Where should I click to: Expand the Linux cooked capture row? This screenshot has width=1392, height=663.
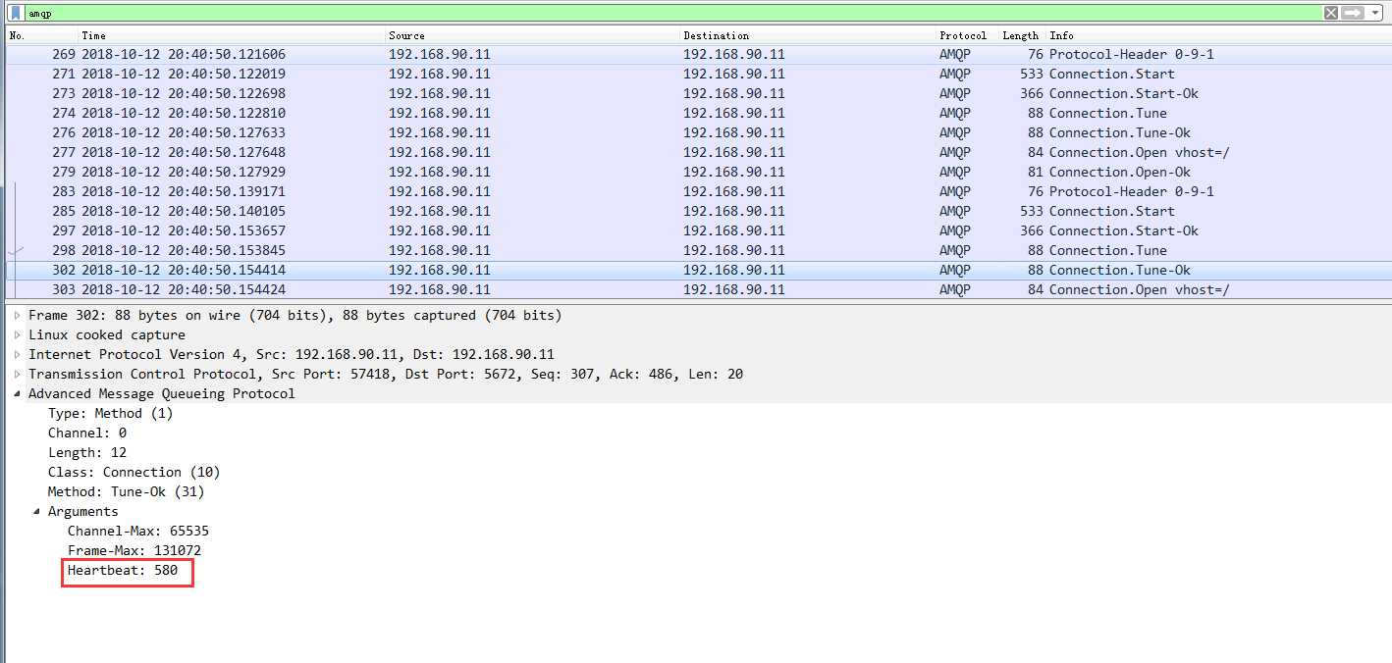[17, 335]
